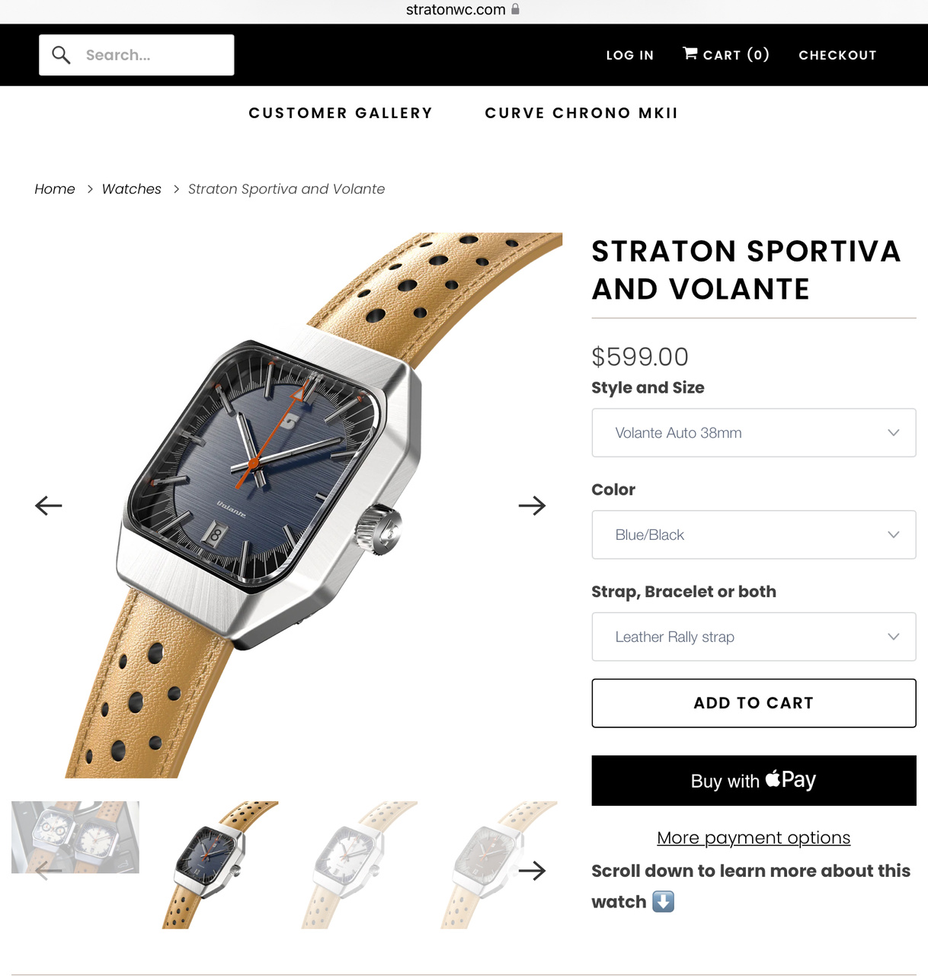
Task: Click the blue down-arrow emoji
Action: [663, 902]
